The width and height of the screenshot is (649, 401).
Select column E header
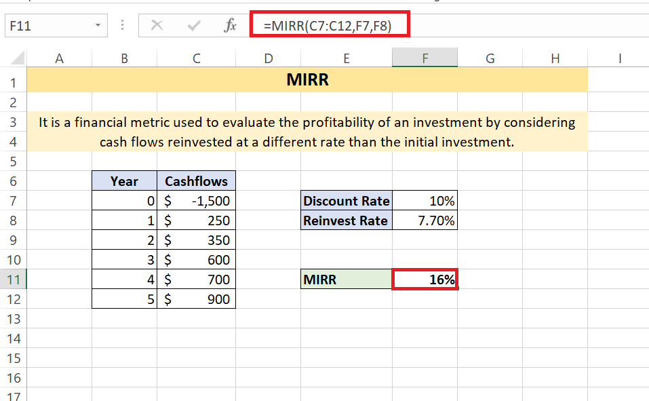click(x=347, y=58)
